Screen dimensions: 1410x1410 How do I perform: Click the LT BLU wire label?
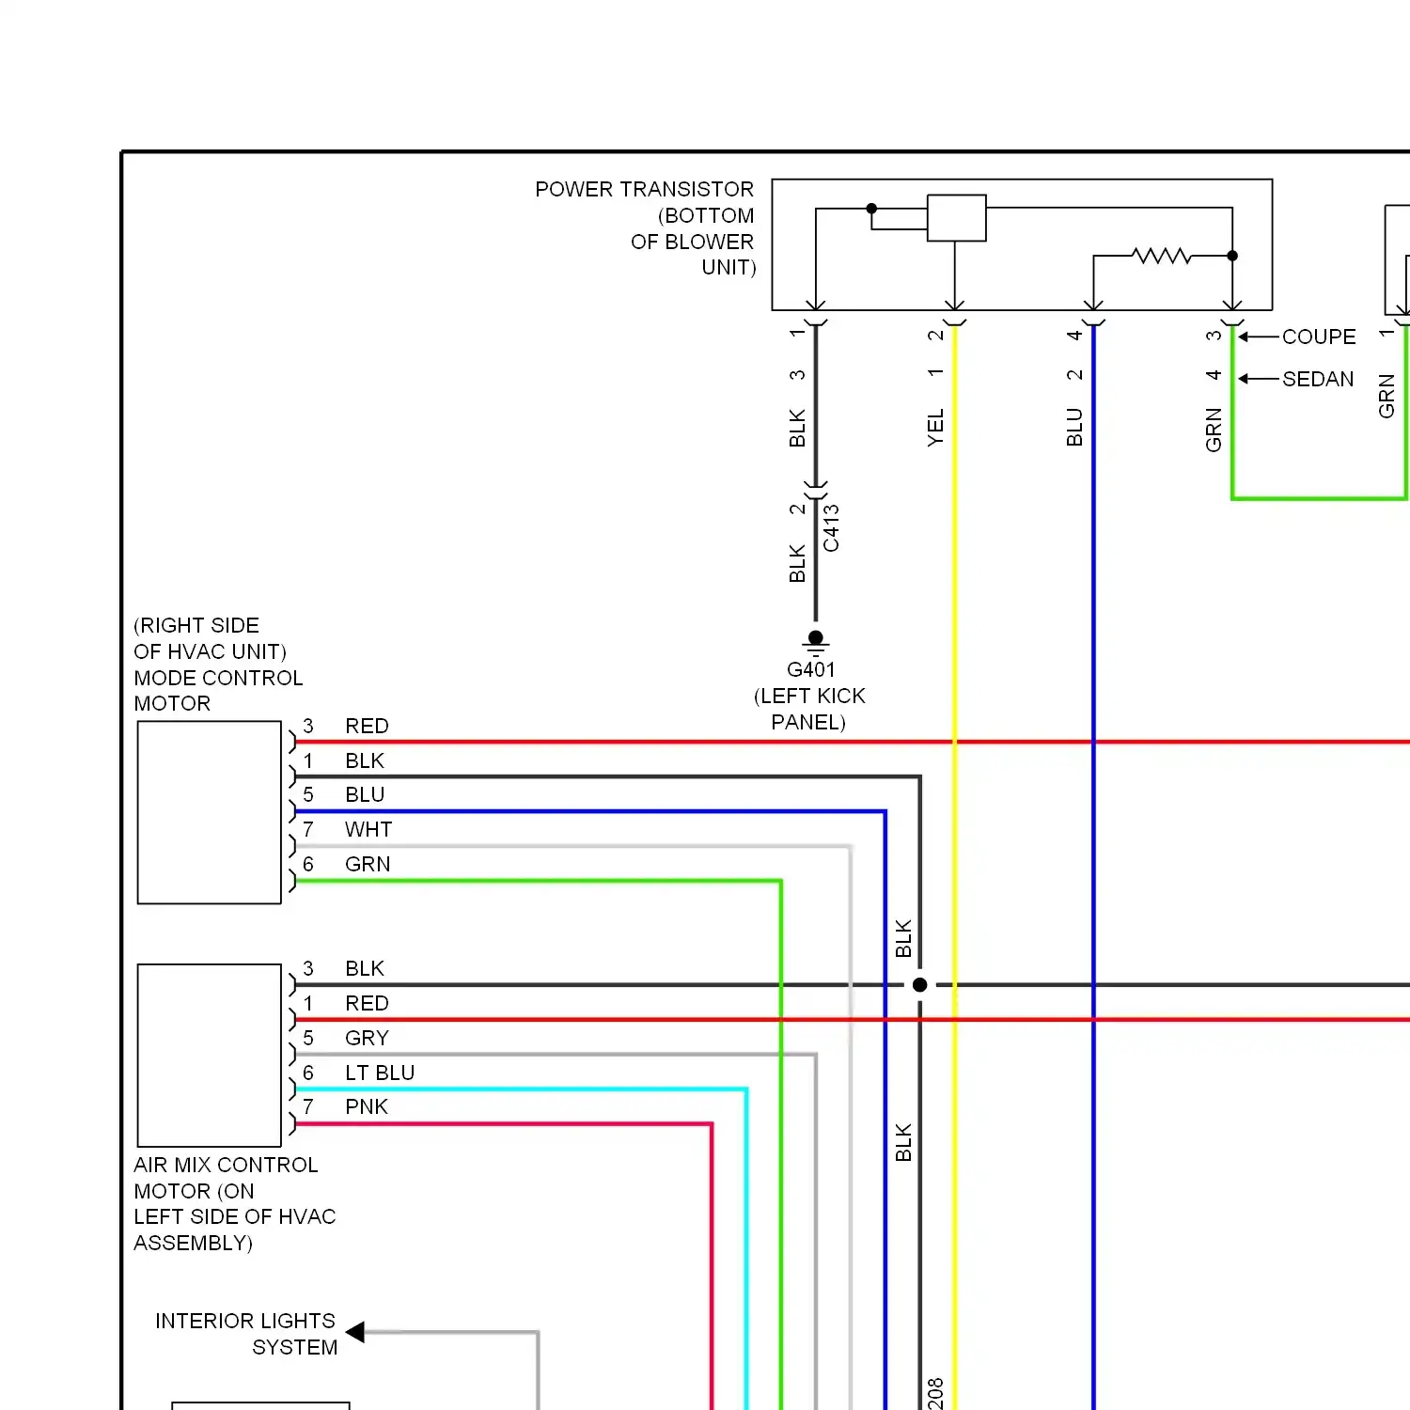click(380, 1073)
